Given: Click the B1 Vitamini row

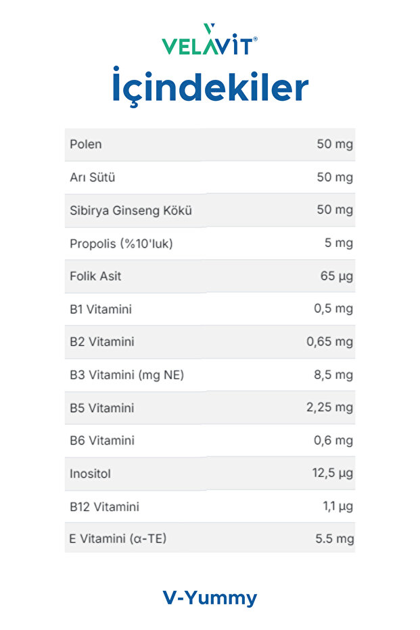Looking at the screenshot, I should tap(101, 309).
